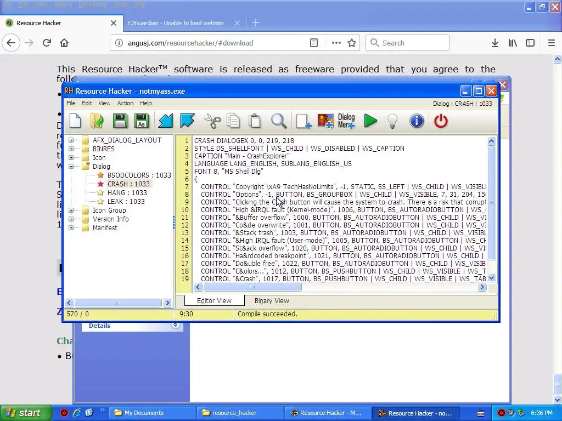The width and height of the screenshot is (562, 421).
Task: Copy using the double-page icon
Action: [233, 121]
